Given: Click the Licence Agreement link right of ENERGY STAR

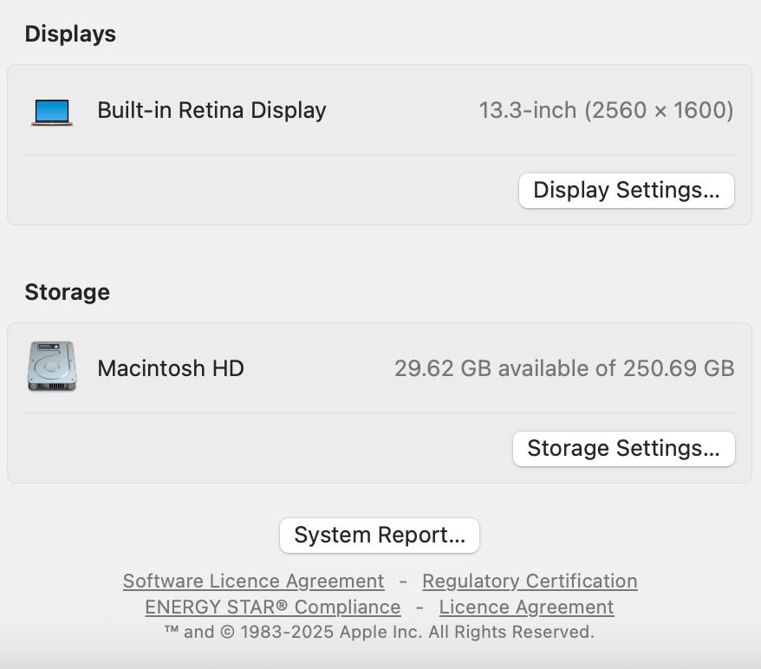Looking at the screenshot, I should pos(526,607).
